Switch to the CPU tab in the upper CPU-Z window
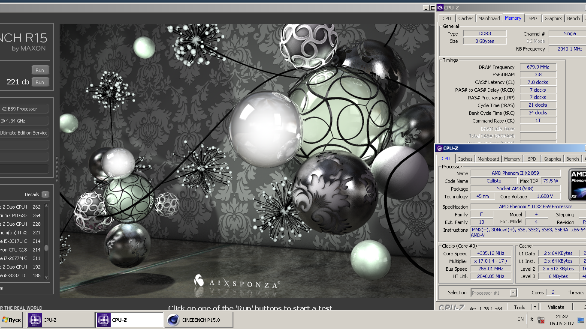The height and width of the screenshot is (329, 586). (x=447, y=18)
